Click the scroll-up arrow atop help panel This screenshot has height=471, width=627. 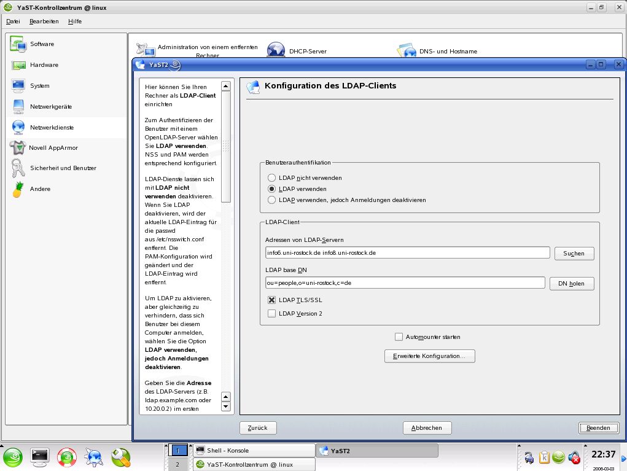(226, 86)
